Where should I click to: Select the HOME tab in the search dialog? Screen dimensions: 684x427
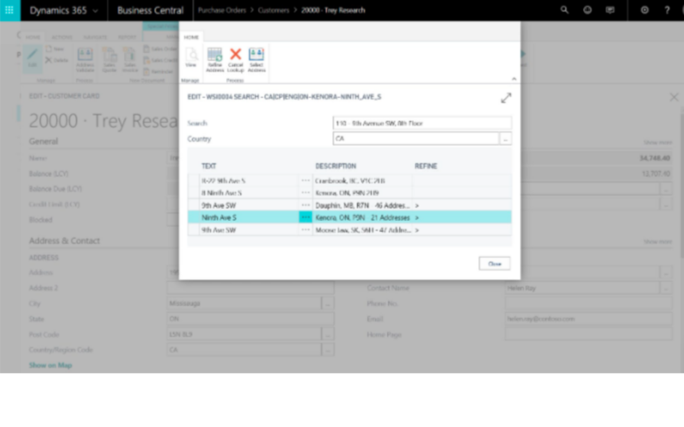click(191, 37)
